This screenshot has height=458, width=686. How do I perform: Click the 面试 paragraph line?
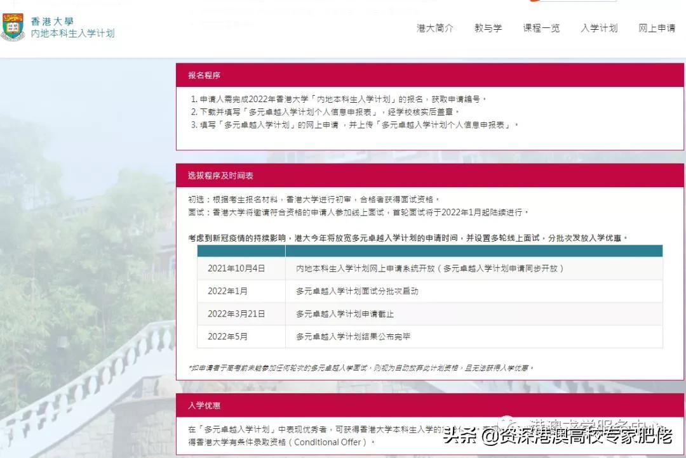(358, 213)
